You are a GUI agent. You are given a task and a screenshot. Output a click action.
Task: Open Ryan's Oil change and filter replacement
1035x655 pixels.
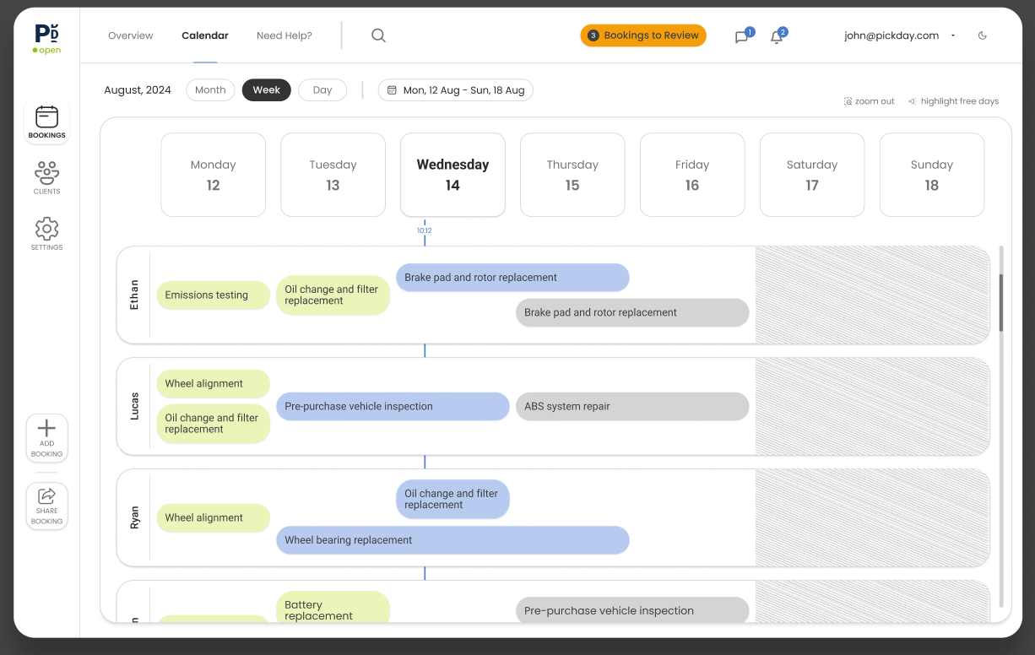point(453,500)
